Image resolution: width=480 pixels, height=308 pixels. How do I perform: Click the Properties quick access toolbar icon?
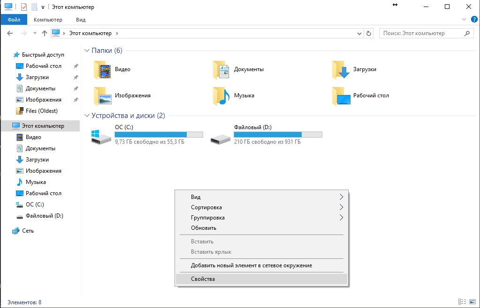24,7
